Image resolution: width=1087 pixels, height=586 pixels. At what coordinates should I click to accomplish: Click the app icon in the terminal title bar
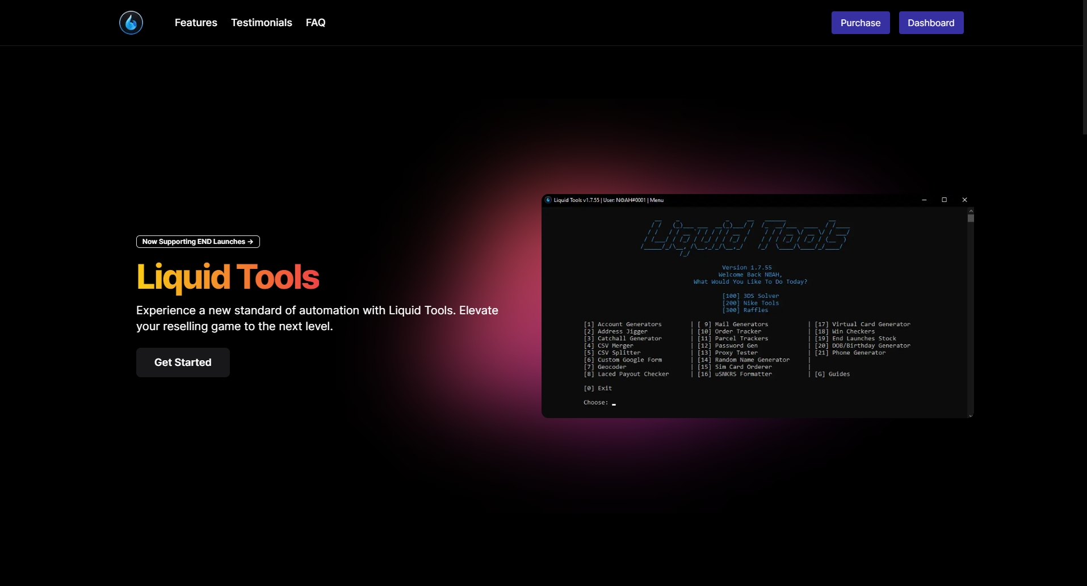[549, 200]
